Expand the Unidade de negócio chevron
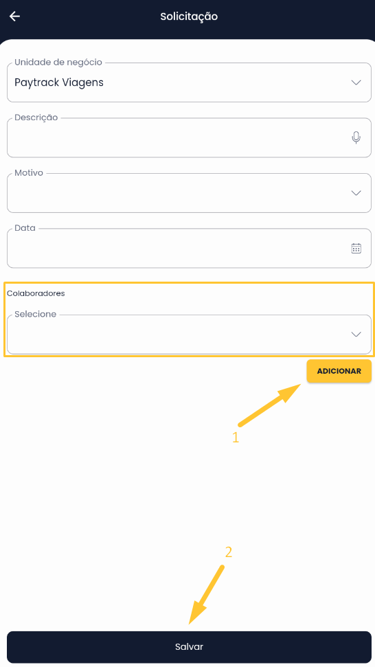The width and height of the screenshot is (375, 667). pyautogui.click(x=356, y=82)
